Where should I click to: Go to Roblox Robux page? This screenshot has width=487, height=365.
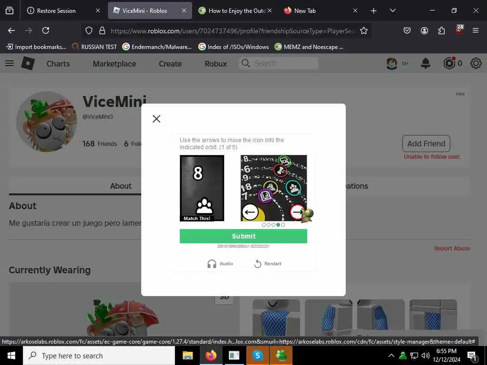tap(215, 64)
